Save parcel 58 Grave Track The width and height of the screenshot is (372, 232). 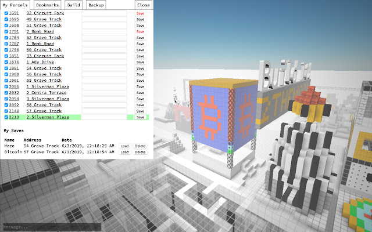click(x=140, y=105)
